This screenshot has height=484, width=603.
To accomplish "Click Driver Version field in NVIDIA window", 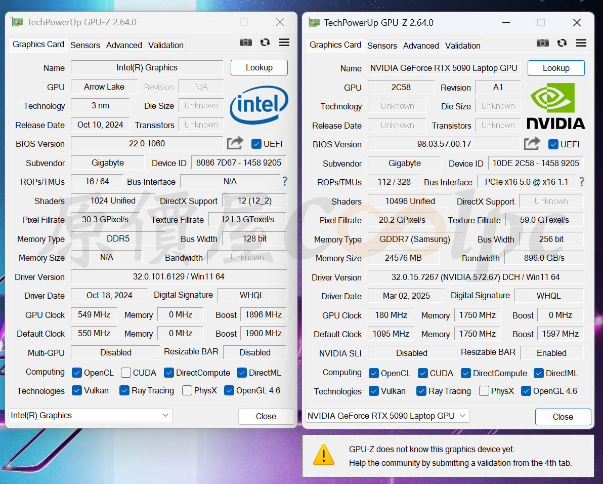I will [476, 277].
